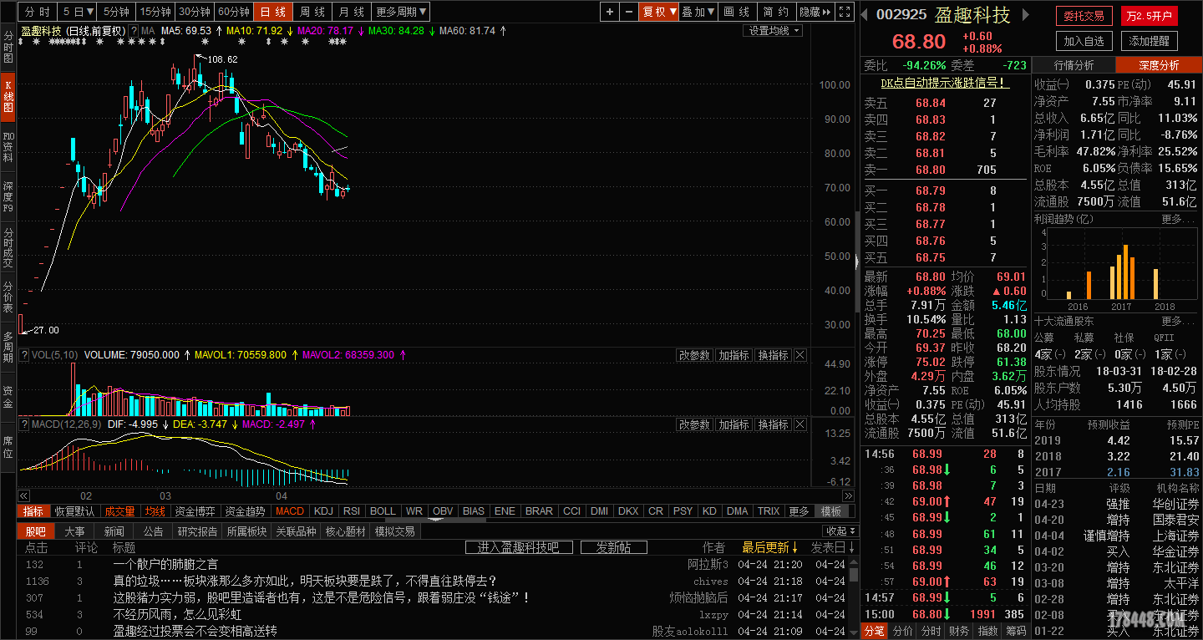Viewport: 1203px width, 640px height.
Task: Select the 画线 drawing tool
Action: click(x=737, y=12)
